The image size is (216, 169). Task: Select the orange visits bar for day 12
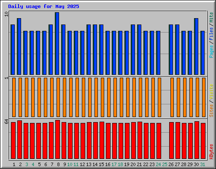coord(84,97)
